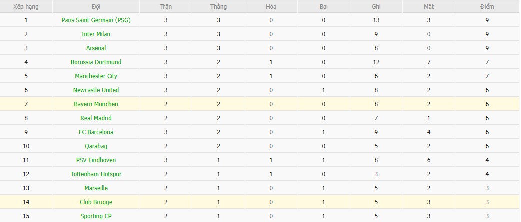
Task: Click the Điểm column header
Action: [486, 7]
